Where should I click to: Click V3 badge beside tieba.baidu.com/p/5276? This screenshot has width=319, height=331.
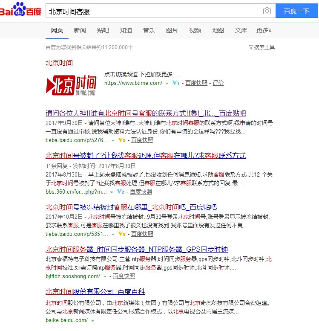[x=122, y=140]
